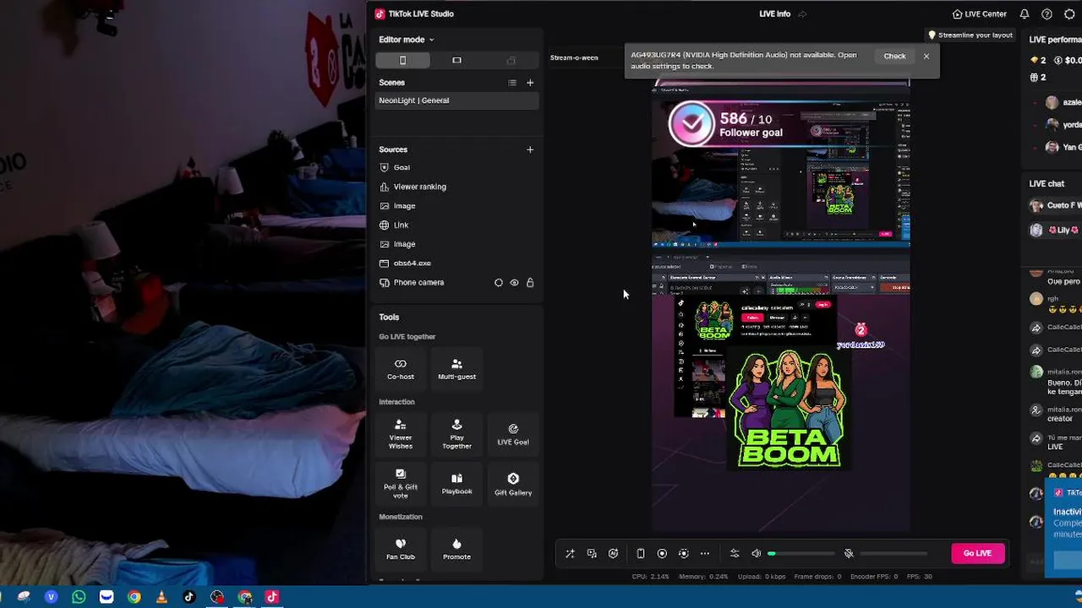Screen dimensions: 1082x608
Task: Open the Gift Gallery tool
Action: [513, 483]
